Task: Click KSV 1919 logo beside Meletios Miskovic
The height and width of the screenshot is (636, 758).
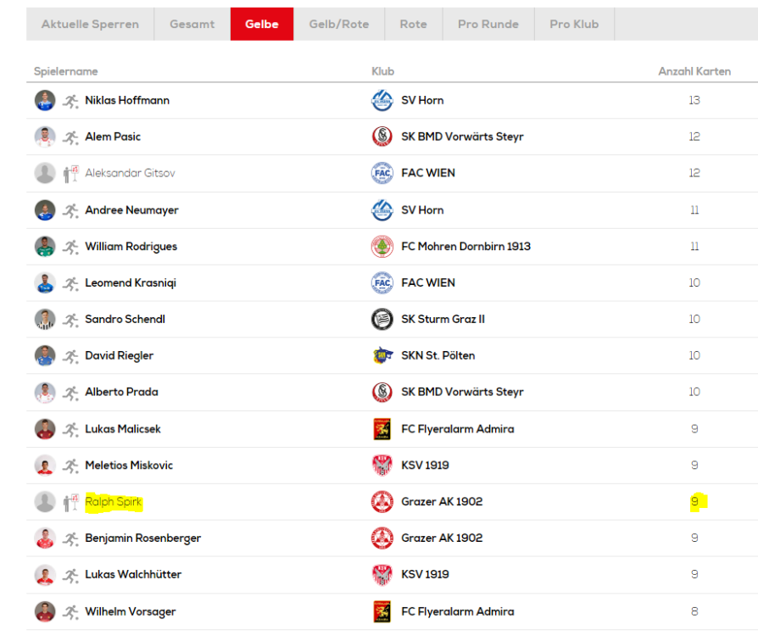Action: pos(382,466)
